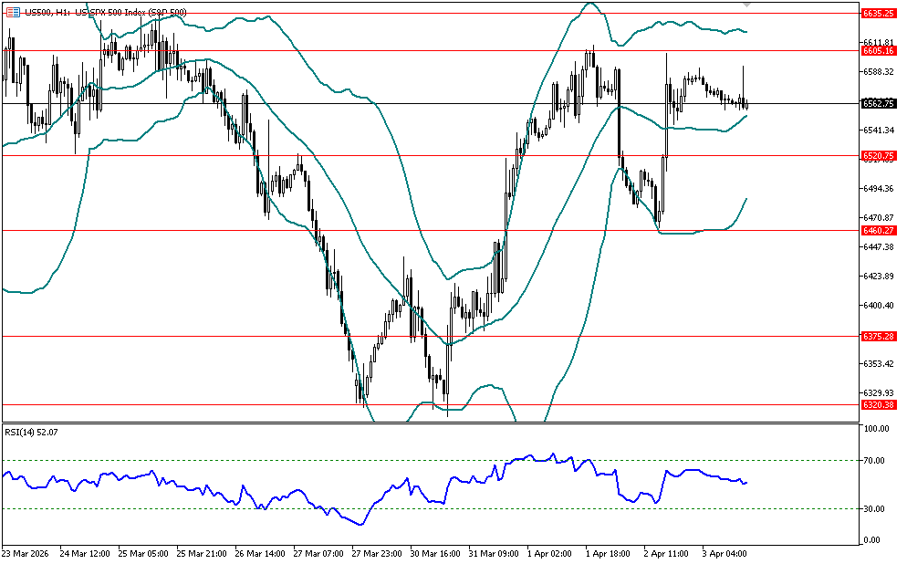Viewport: 907px width, 564px height.
Task: Click the 23 Mar 2026 date on time axis
Action: tap(26, 554)
